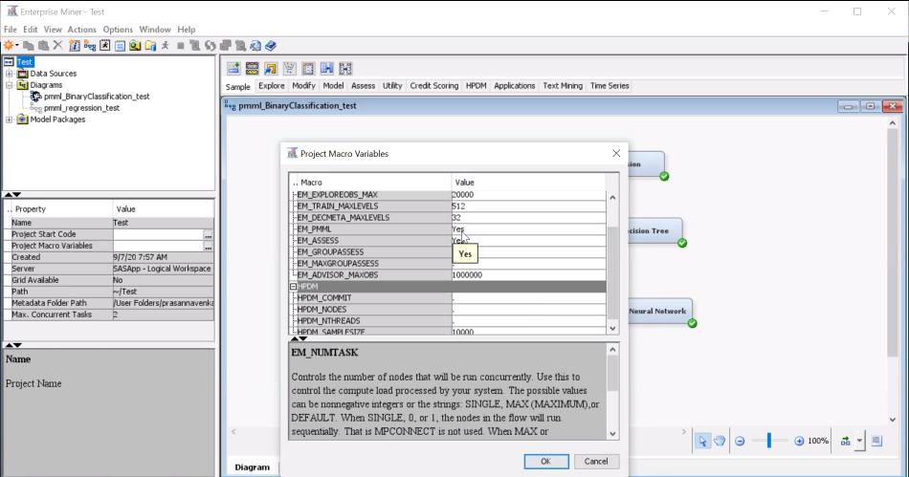This screenshot has width=909, height=477.
Task: Click the first node icon in Sample palette
Action: 233,68
